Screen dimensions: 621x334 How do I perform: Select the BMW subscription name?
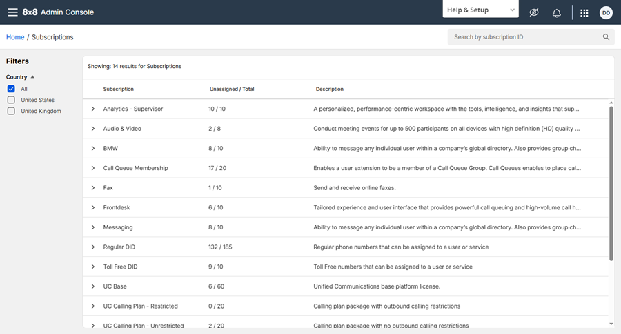click(x=110, y=148)
